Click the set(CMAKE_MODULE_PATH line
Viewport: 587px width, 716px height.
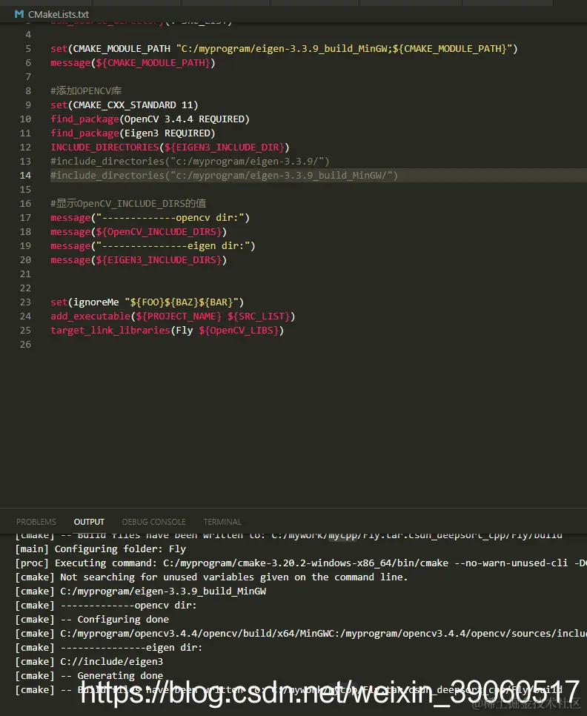tap(284, 48)
